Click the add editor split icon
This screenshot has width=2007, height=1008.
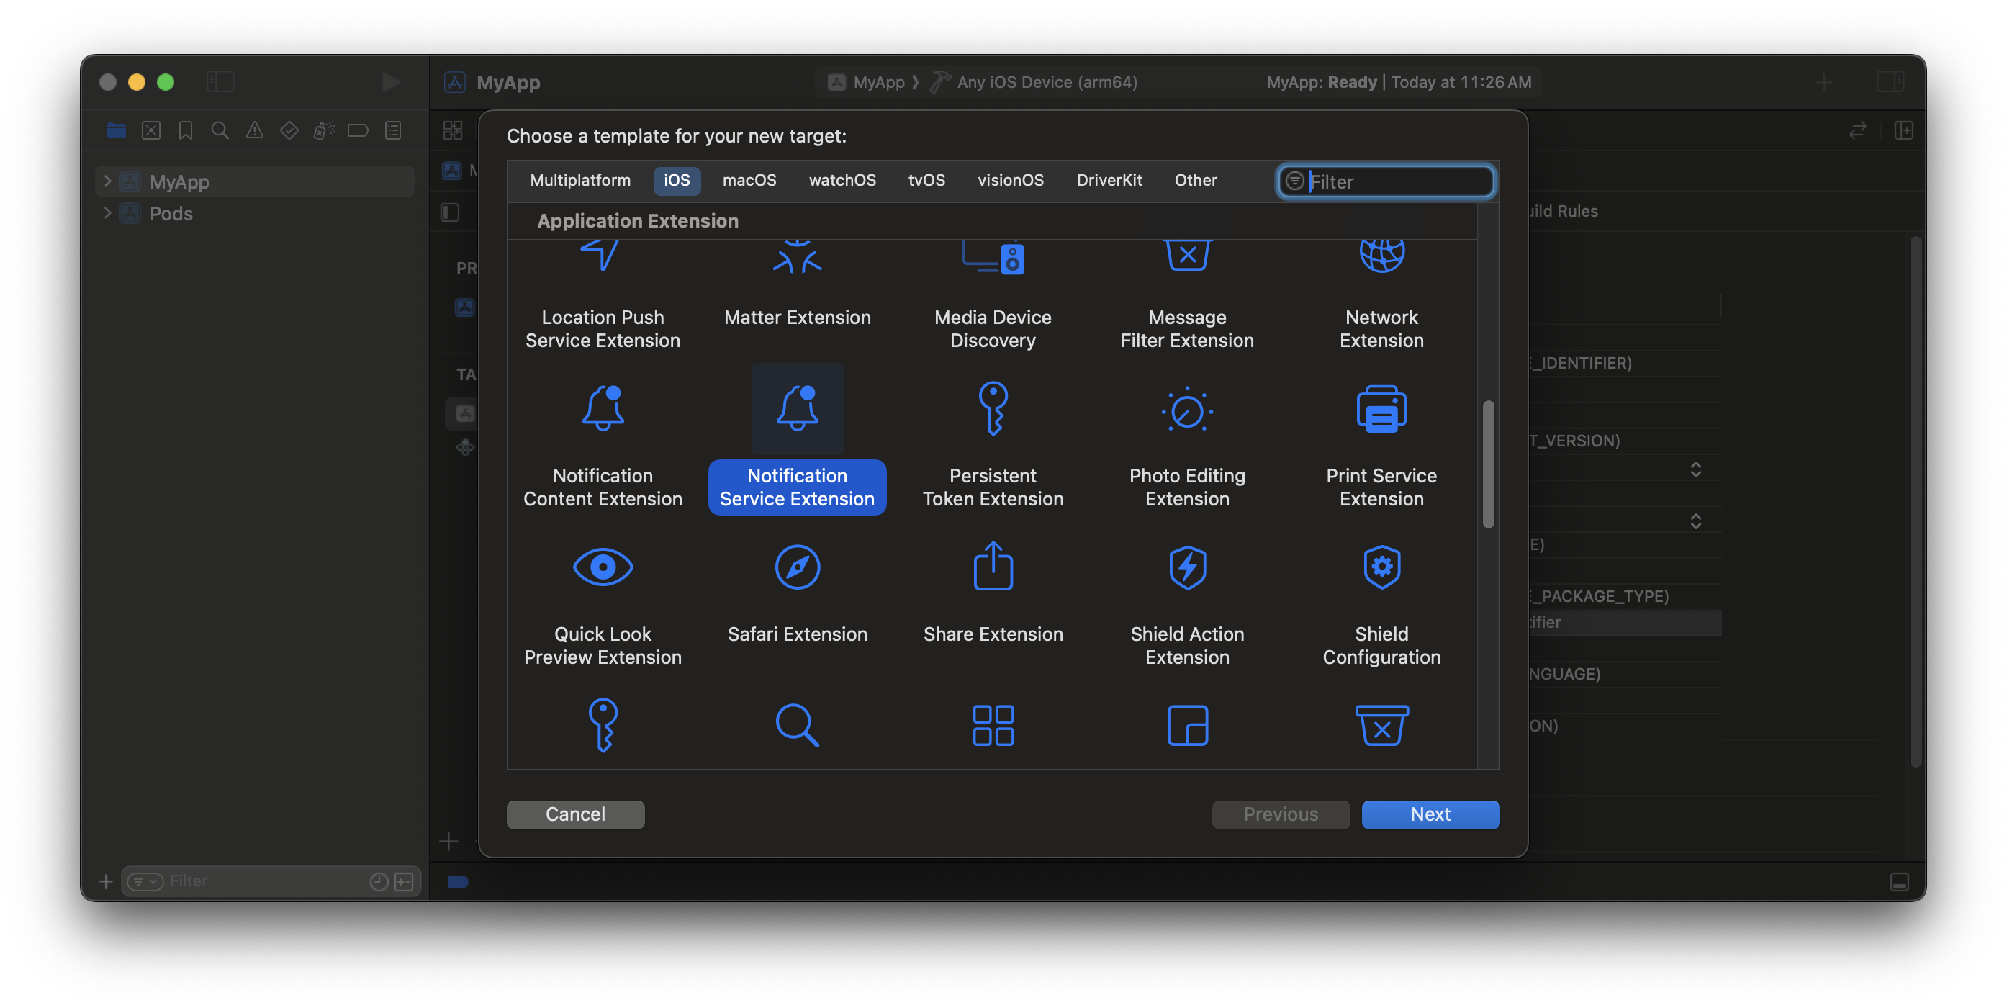click(x=1903, y=130)
